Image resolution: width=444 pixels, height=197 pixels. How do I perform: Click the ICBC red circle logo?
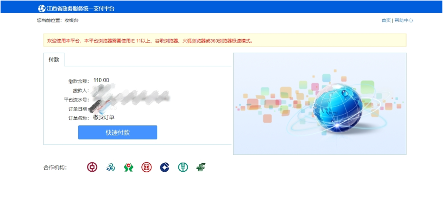click(147, 168)
